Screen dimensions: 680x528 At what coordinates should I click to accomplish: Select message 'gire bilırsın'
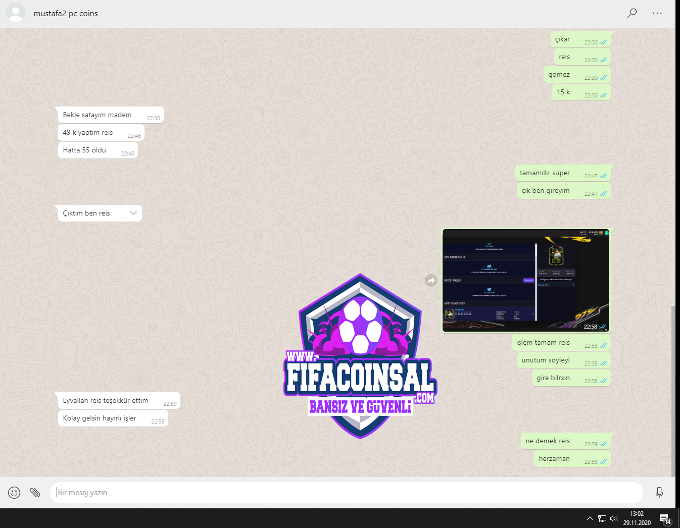pyautogui.click(x=571, y=378)
